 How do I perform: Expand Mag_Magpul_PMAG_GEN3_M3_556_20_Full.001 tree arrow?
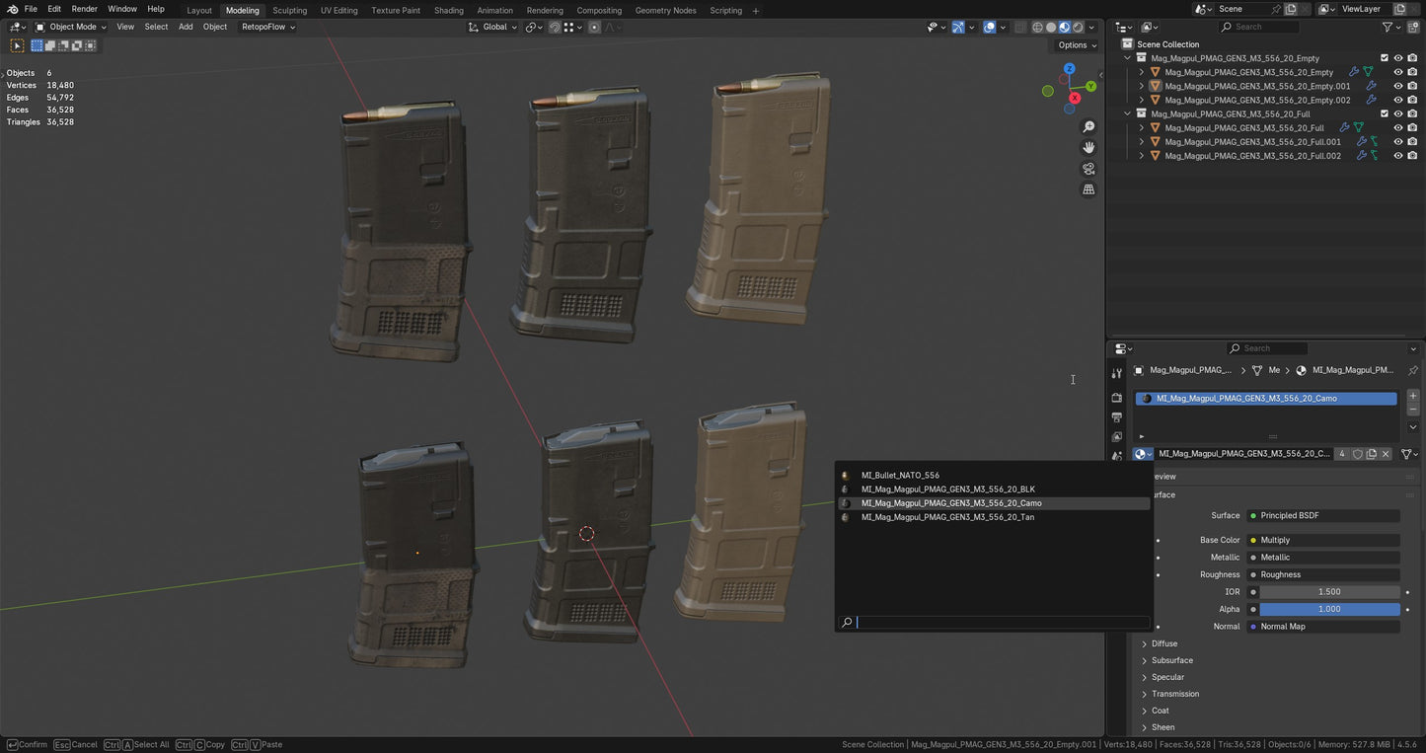pos(1142,141)
